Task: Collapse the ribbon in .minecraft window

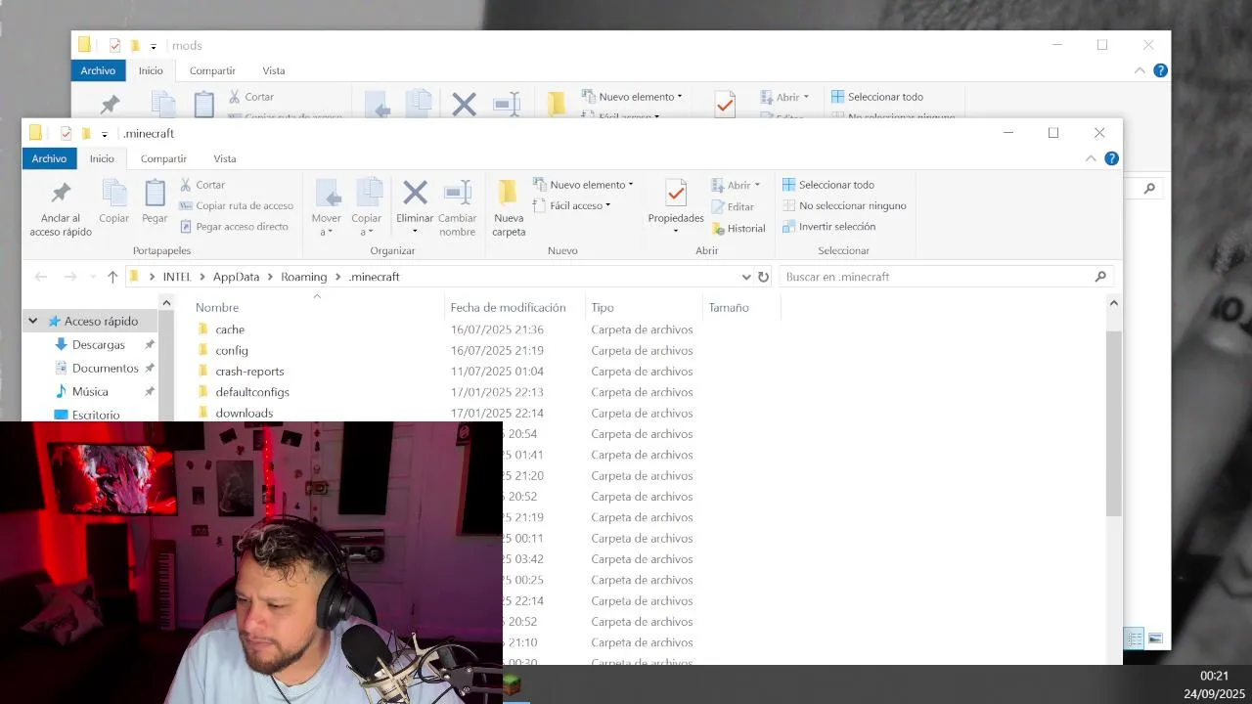Action: 1091,158
